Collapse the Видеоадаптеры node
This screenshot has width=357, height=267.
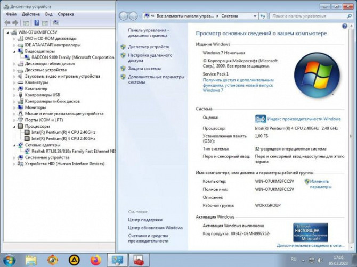pos(14,52)
